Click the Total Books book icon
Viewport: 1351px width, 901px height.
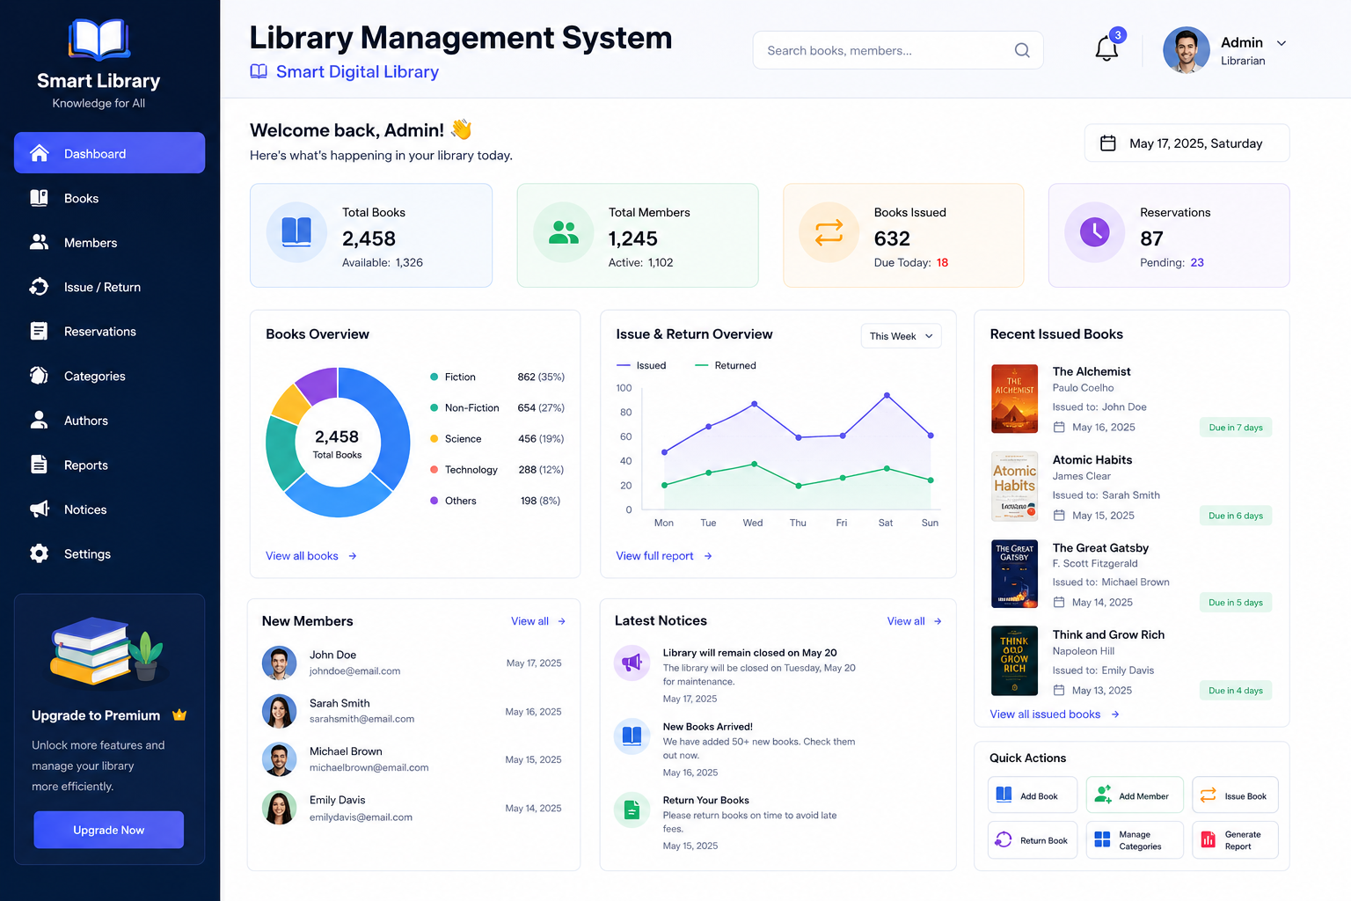[296, 232]
